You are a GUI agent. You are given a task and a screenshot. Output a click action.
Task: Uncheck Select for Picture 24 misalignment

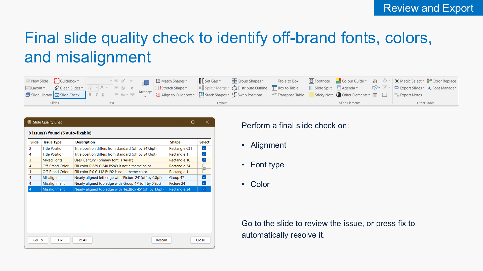[x=204, y=183]
